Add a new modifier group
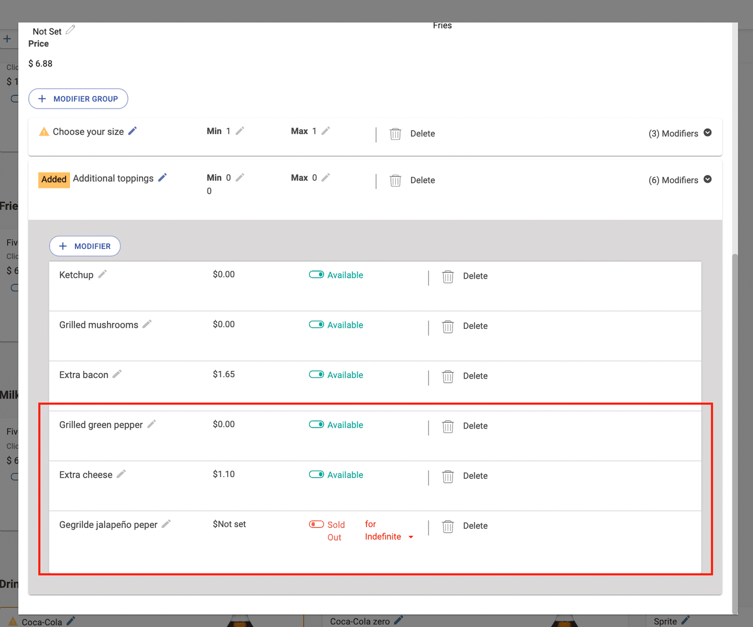This screenshot has width=753, height=627. [x=78, y=99]
